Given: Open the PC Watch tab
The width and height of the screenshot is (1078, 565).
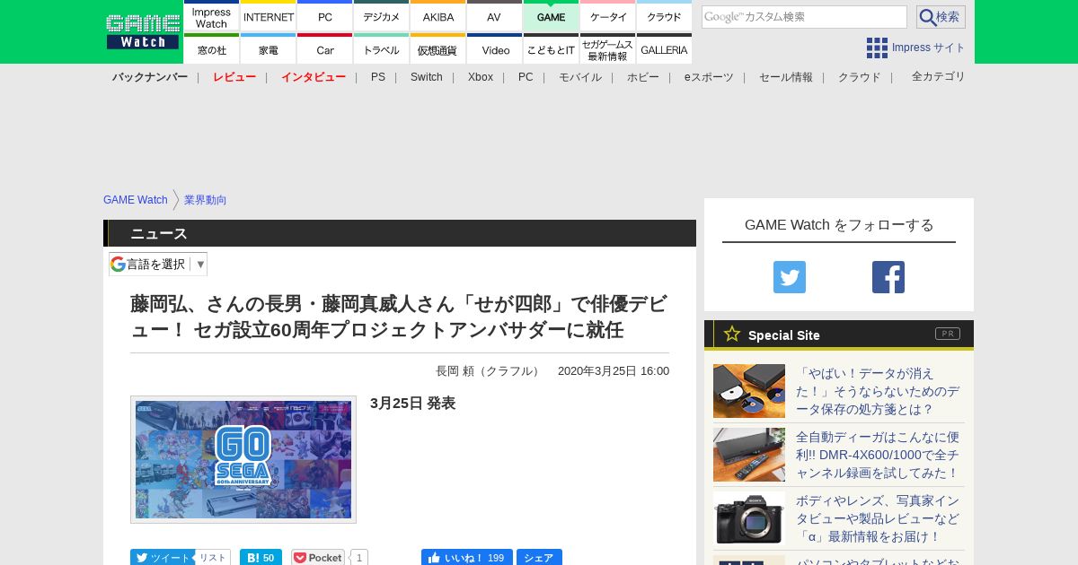Looking at the screenshot, I should 324,17.
